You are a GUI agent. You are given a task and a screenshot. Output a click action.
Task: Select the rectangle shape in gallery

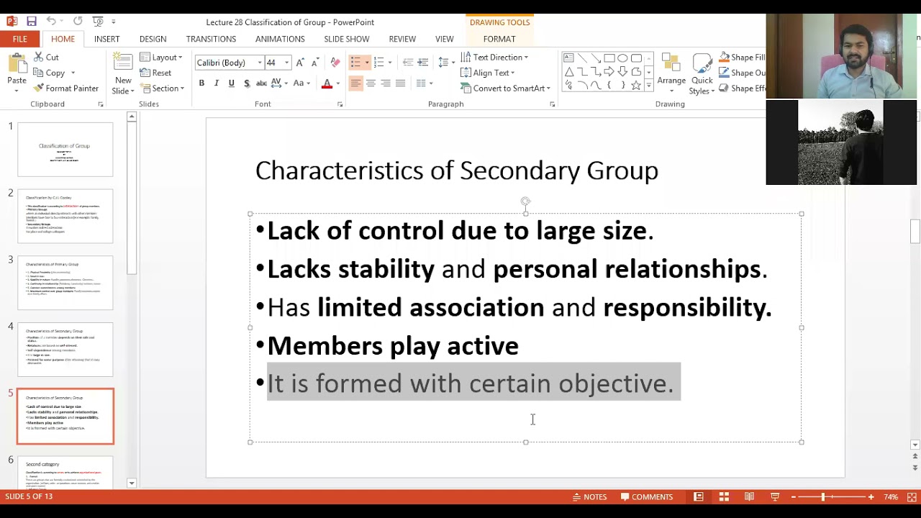(x=609, y=58)
